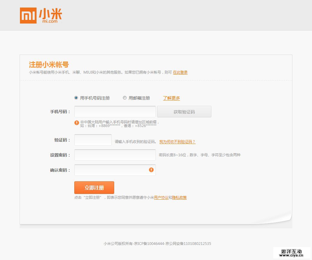
Task: Focus the 设置密码 password field
Action: (115, 155)
